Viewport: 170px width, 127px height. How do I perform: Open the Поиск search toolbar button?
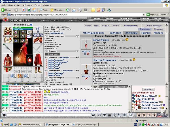click(43, 10)
